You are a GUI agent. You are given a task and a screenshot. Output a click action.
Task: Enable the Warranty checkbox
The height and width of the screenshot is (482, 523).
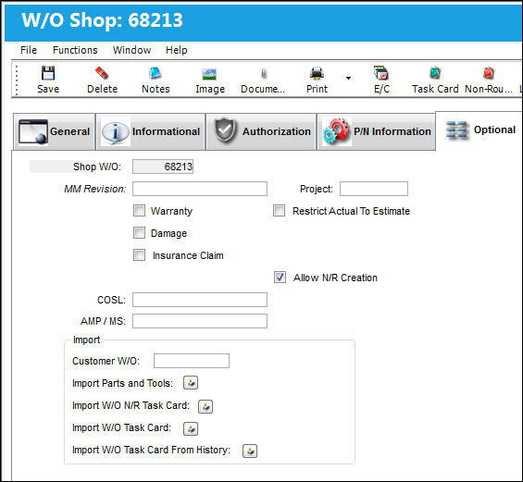click(x=139, y=211)
